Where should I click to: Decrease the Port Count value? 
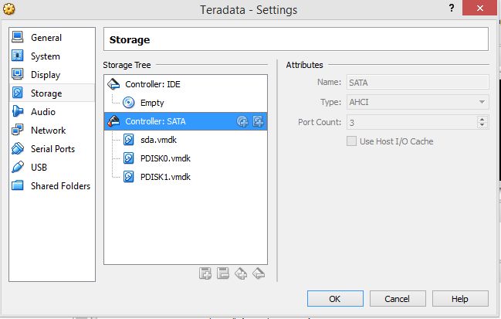pyautogui.click(x=482, y=126)
